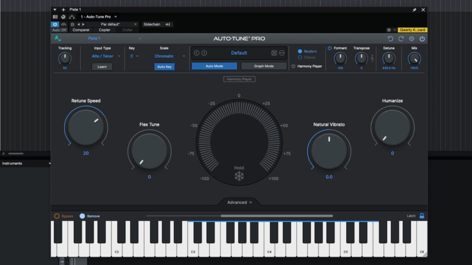
Task: Click the Learn button
Action: click(x=102, y=67)
